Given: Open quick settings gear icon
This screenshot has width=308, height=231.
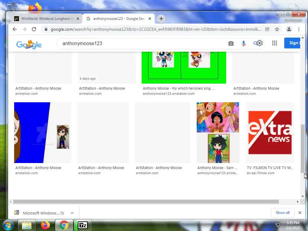Looking at the screenshot, I should (260, 43).
